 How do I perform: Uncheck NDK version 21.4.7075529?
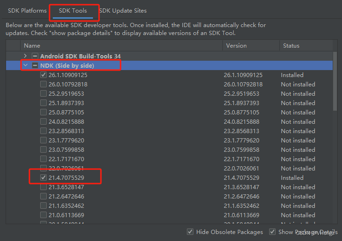pos(43,177)
